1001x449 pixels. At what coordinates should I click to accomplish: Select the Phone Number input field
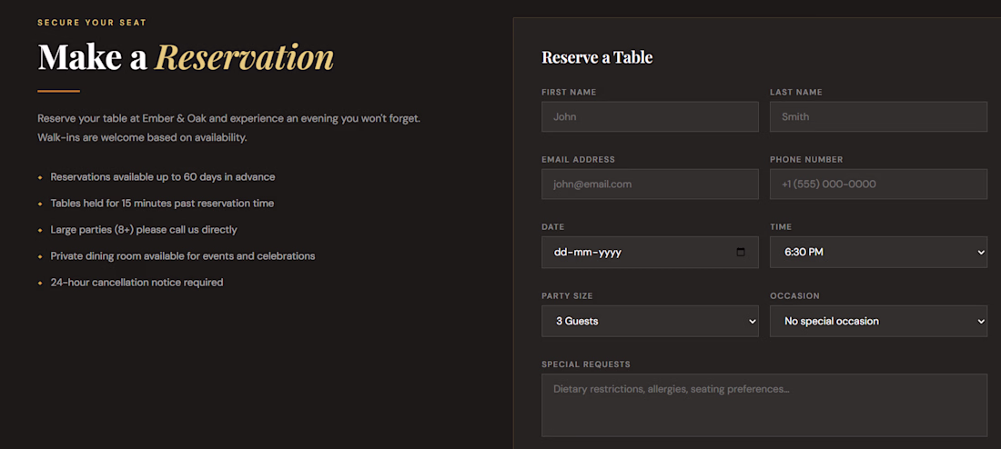[x=878, y=185]
